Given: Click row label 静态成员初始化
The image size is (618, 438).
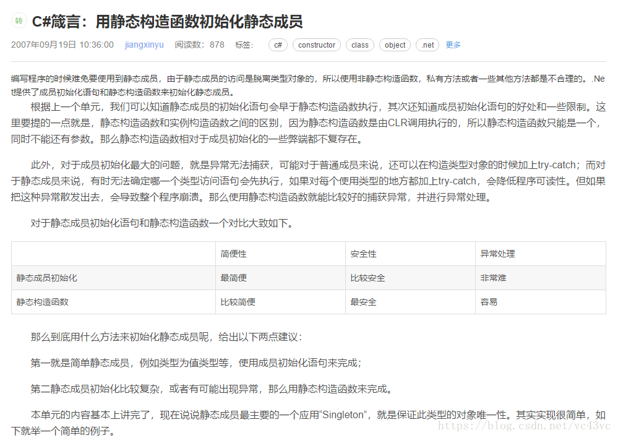Looking at the screenshot, I should point(46,278).
